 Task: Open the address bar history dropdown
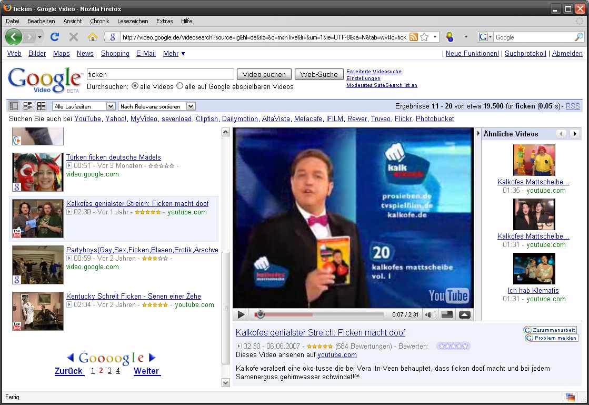tap(435, 37)
